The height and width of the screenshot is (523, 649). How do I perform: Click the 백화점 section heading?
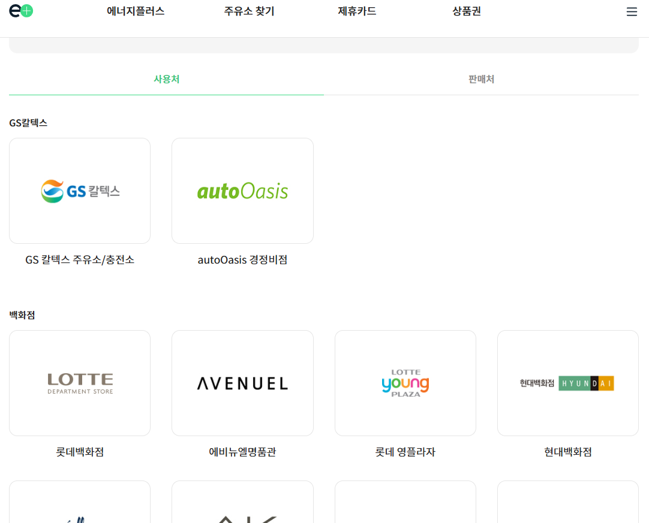[22, 315]
